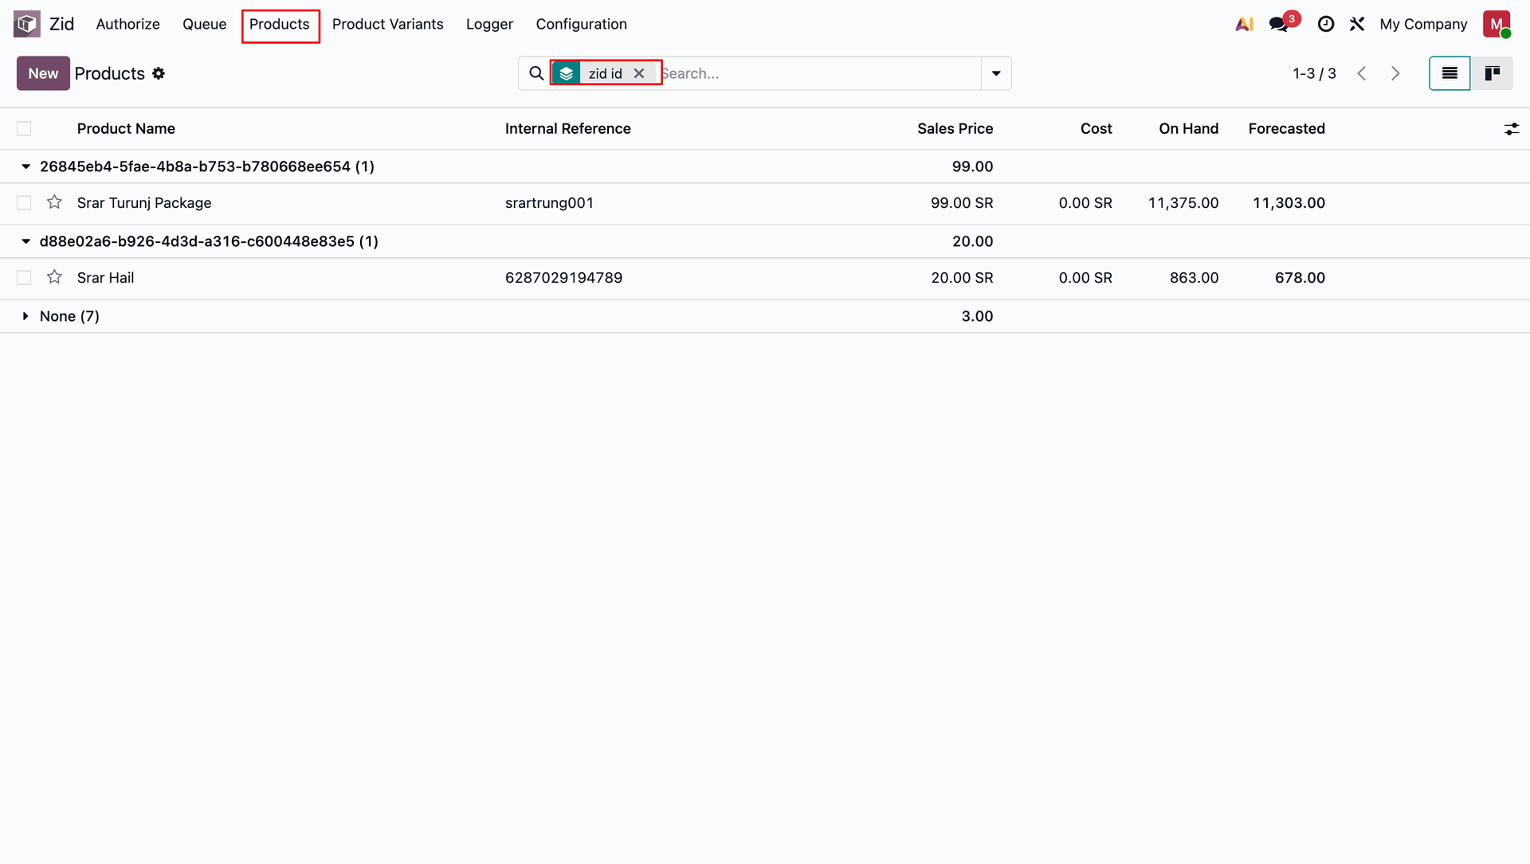Click the Zid app title

(61, 25)
